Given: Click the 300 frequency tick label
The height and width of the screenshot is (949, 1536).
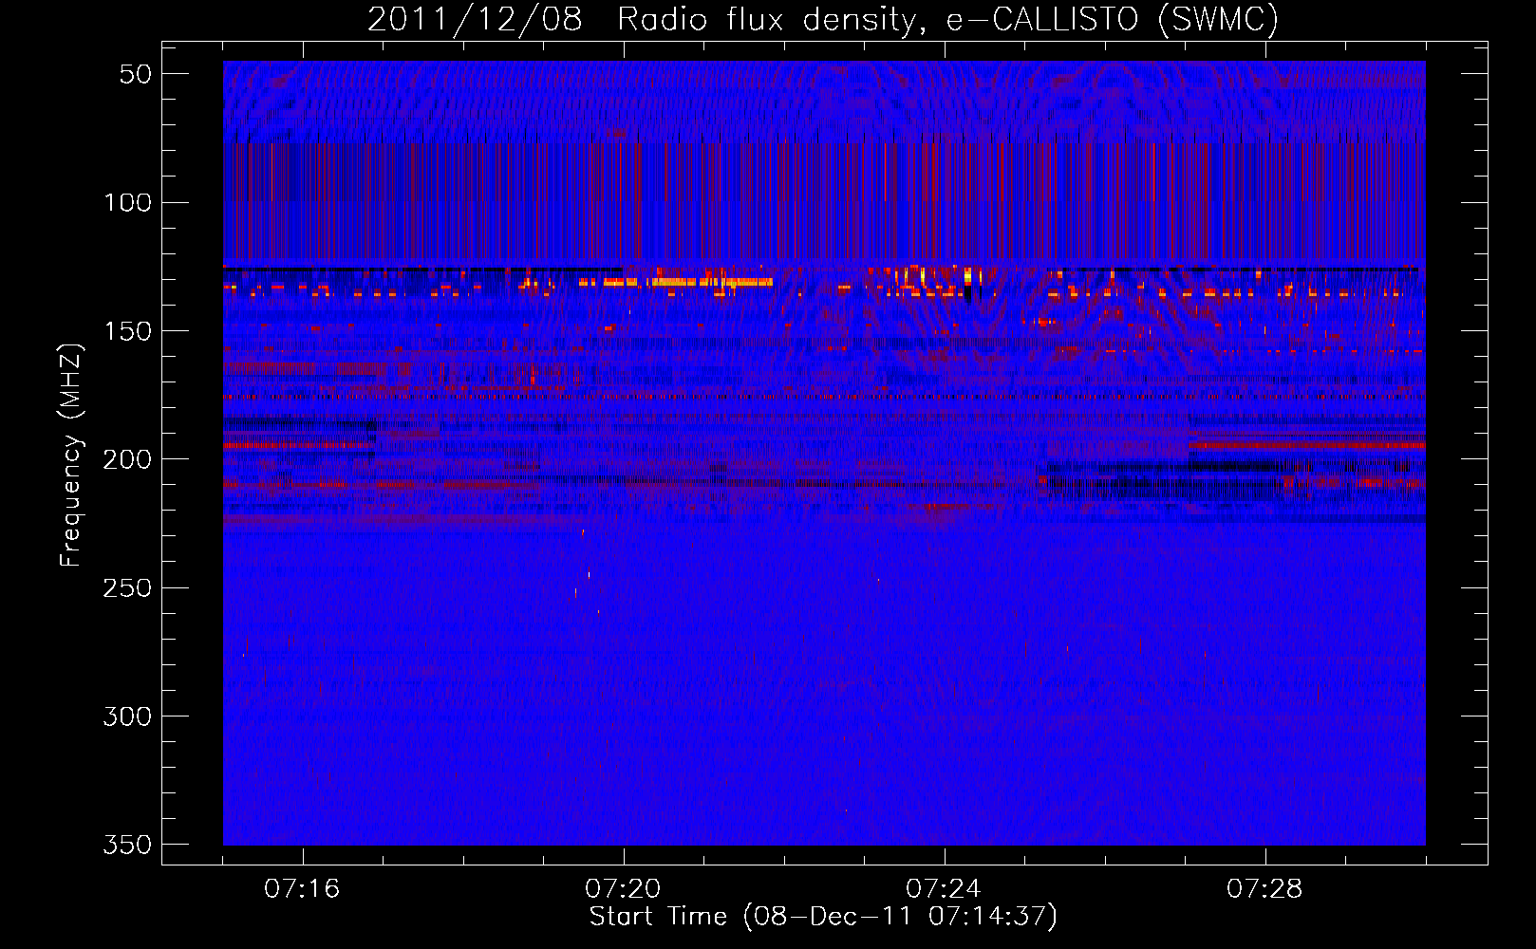Looking at the screenshot, I should point(127,716).
